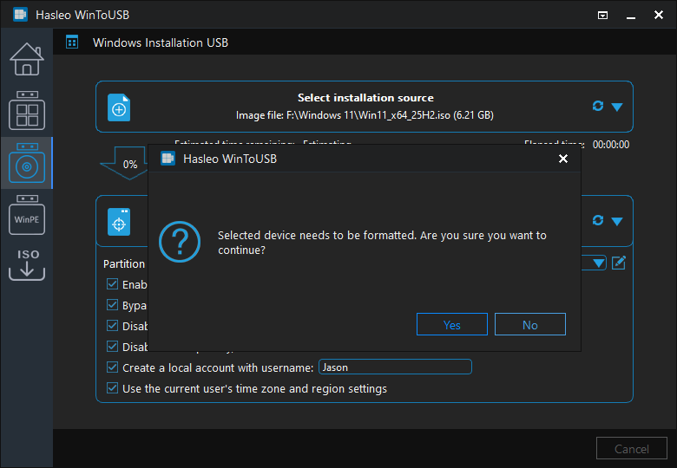This screenshot has height=468, width=677.
Task: Toggle the first Disab... checkbox
Action: [112, 325]
